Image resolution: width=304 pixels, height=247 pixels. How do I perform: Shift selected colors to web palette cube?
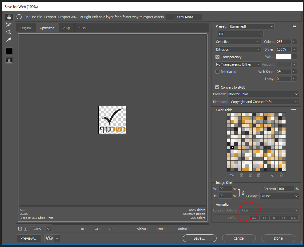250,175
